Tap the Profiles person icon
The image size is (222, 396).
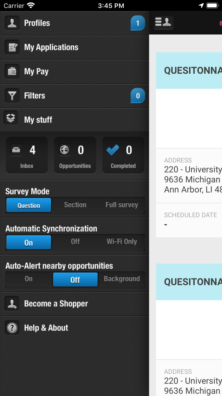pyautogui.click(x=12, y=23)
